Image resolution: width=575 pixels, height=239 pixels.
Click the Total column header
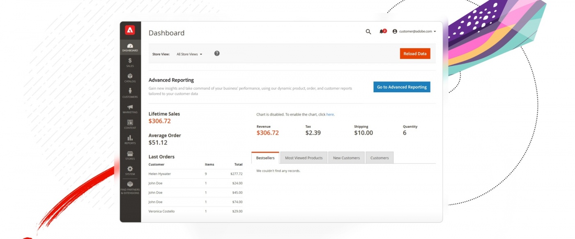tap(238, 164)
